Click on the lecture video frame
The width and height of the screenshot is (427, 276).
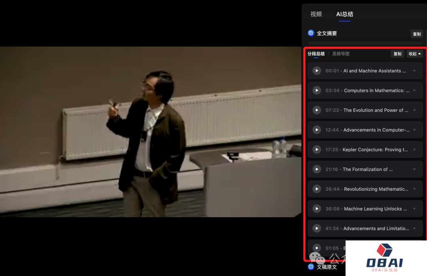pyautogui.click(x=150, y=131)
